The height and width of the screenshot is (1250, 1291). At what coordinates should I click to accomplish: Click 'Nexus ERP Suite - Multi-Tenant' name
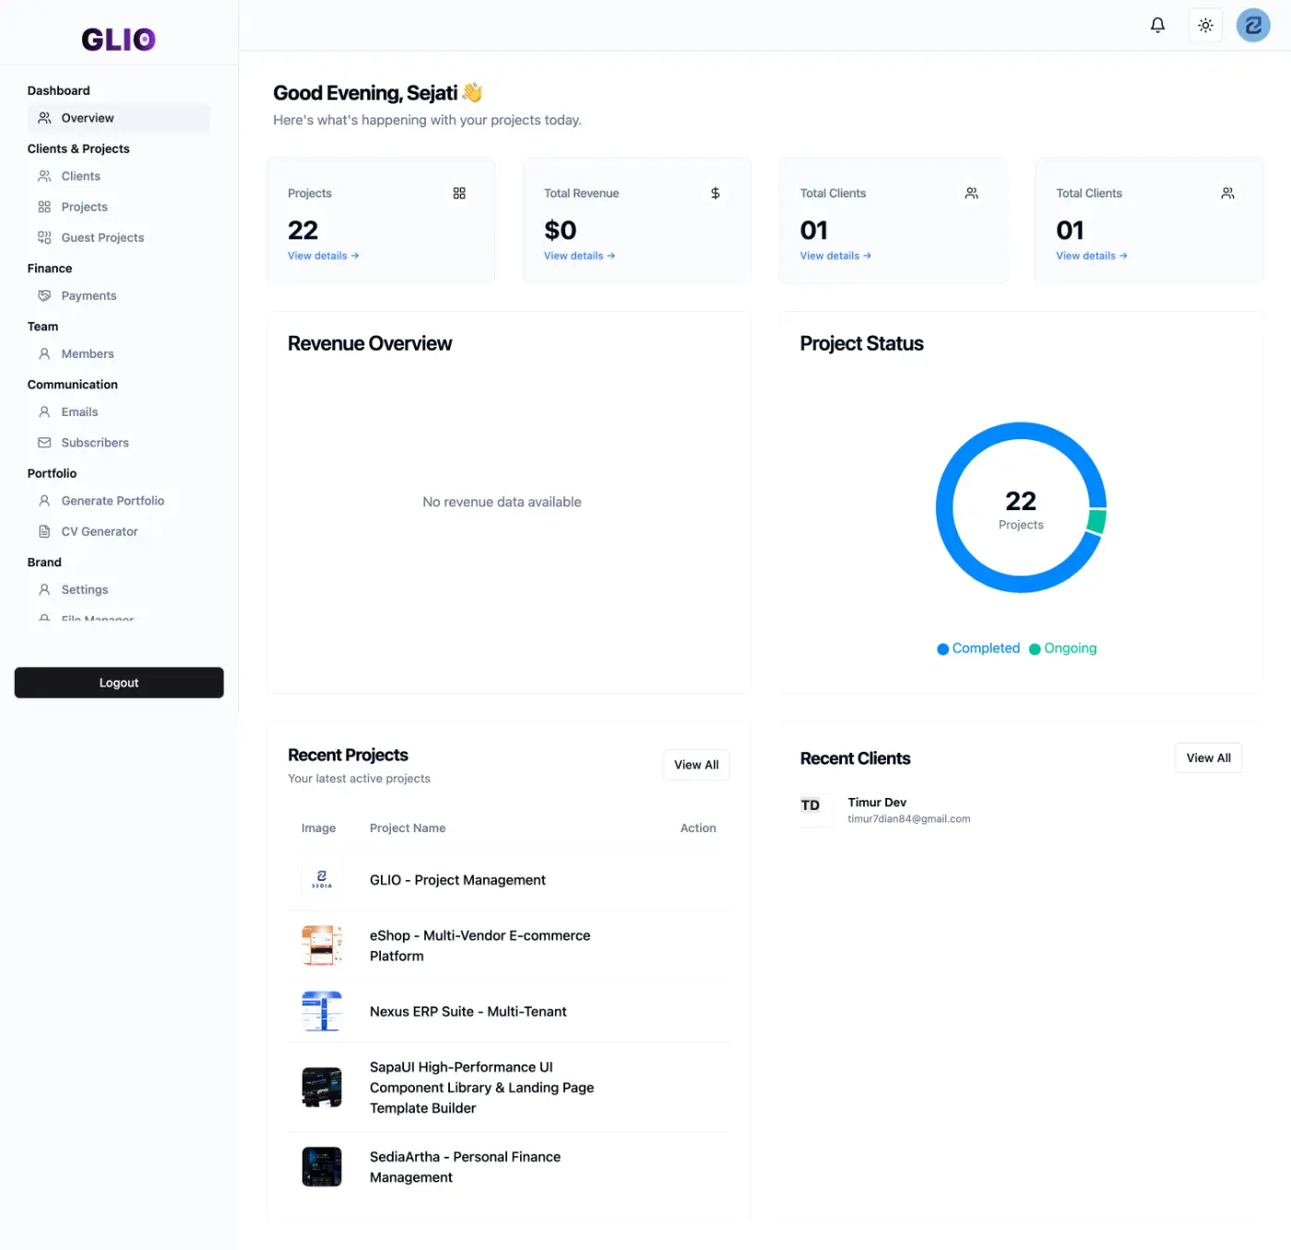tap(468, 1012)
